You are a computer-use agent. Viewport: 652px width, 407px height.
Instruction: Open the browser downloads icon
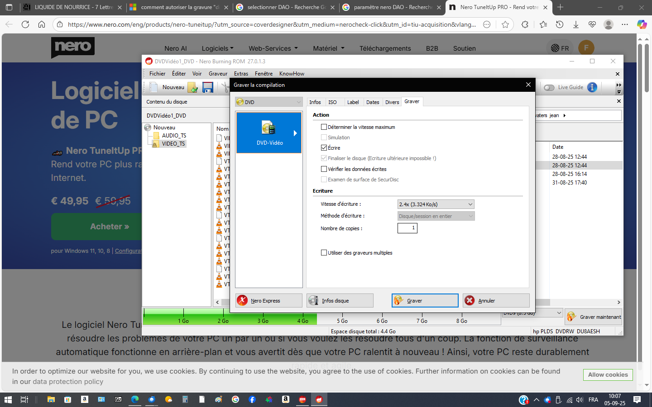coord(576,24)
